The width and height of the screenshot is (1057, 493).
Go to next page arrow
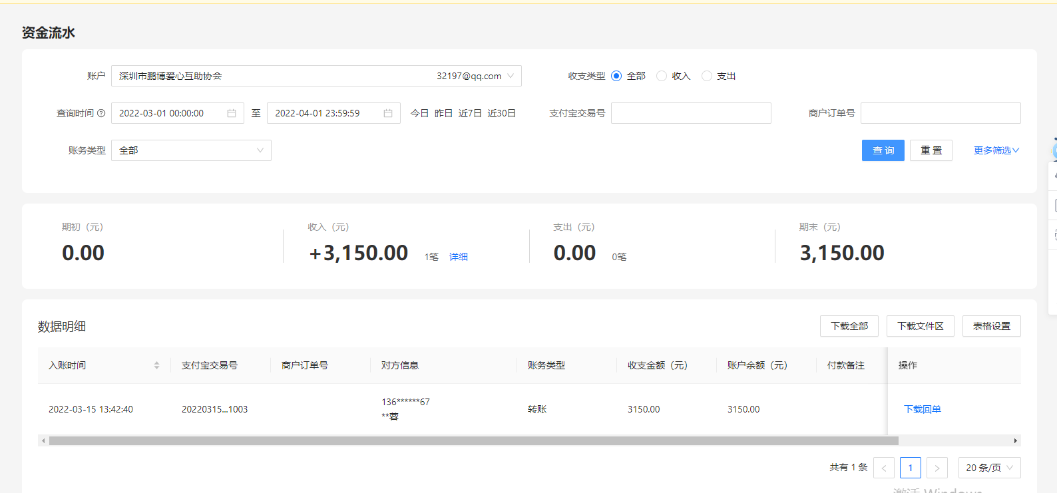click(x=937, y=468)
